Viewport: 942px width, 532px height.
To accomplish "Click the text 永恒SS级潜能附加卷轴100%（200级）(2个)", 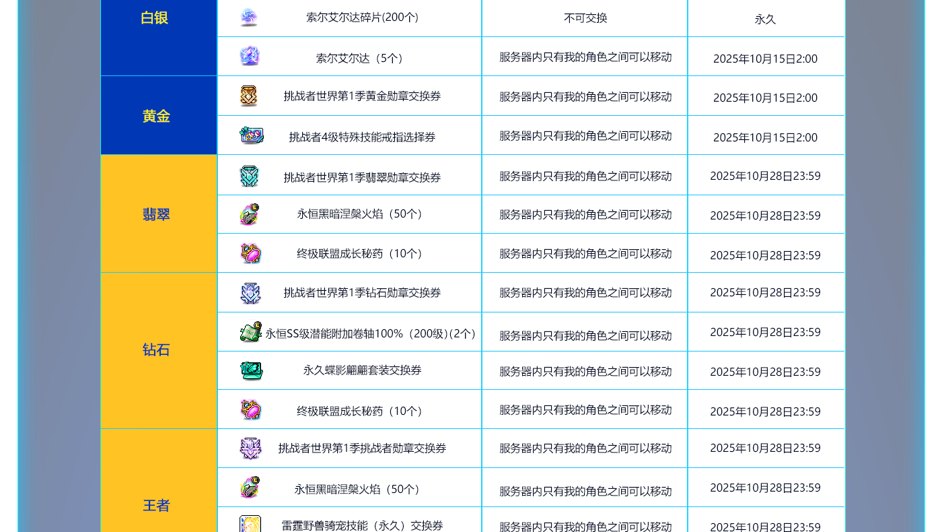I will click(371, 333).
